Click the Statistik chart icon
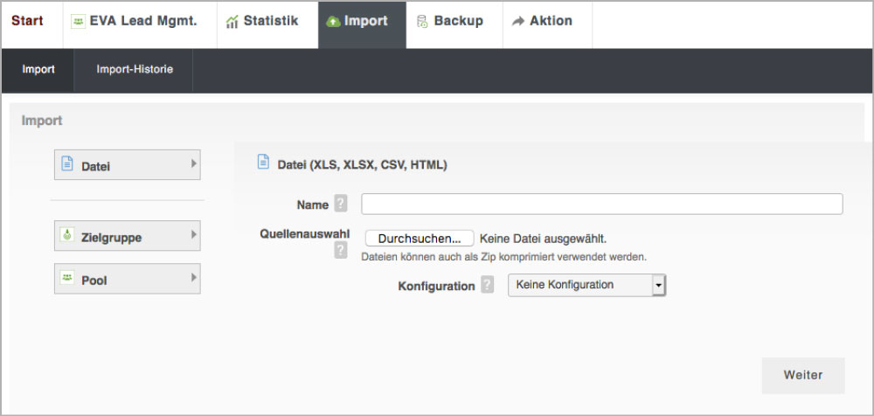Viewport: 874px width, 416px height. click(x=232, y=22)
